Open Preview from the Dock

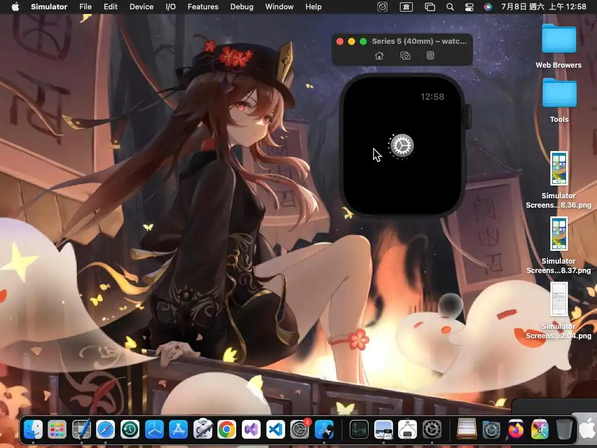384,429
